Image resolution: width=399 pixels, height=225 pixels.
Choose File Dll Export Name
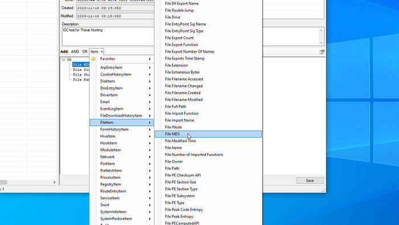pos(208,3)
